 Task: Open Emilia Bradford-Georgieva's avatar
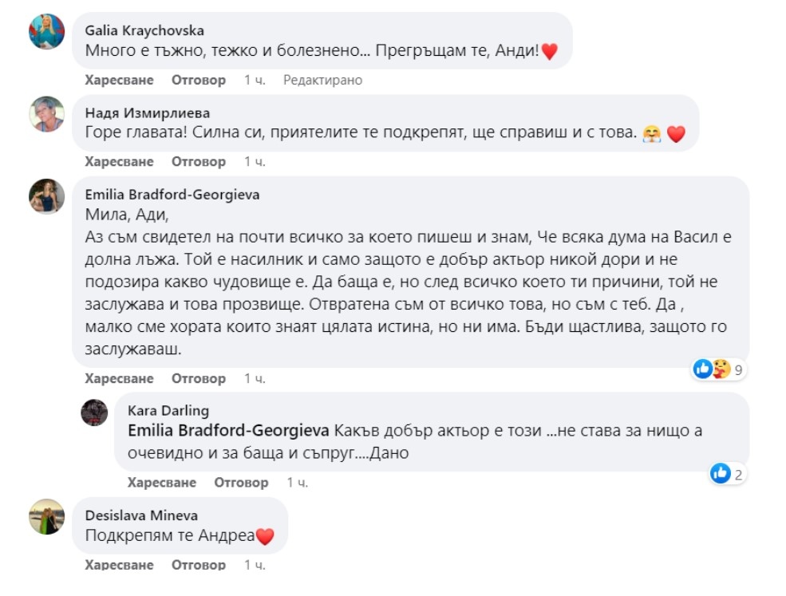(x=46, y=195)
